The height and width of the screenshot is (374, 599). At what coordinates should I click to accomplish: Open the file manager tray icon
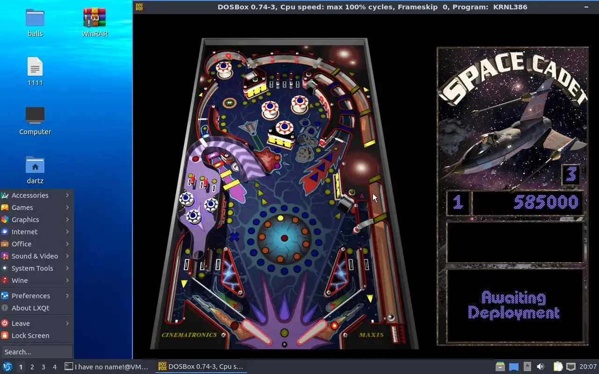[500, 367]
